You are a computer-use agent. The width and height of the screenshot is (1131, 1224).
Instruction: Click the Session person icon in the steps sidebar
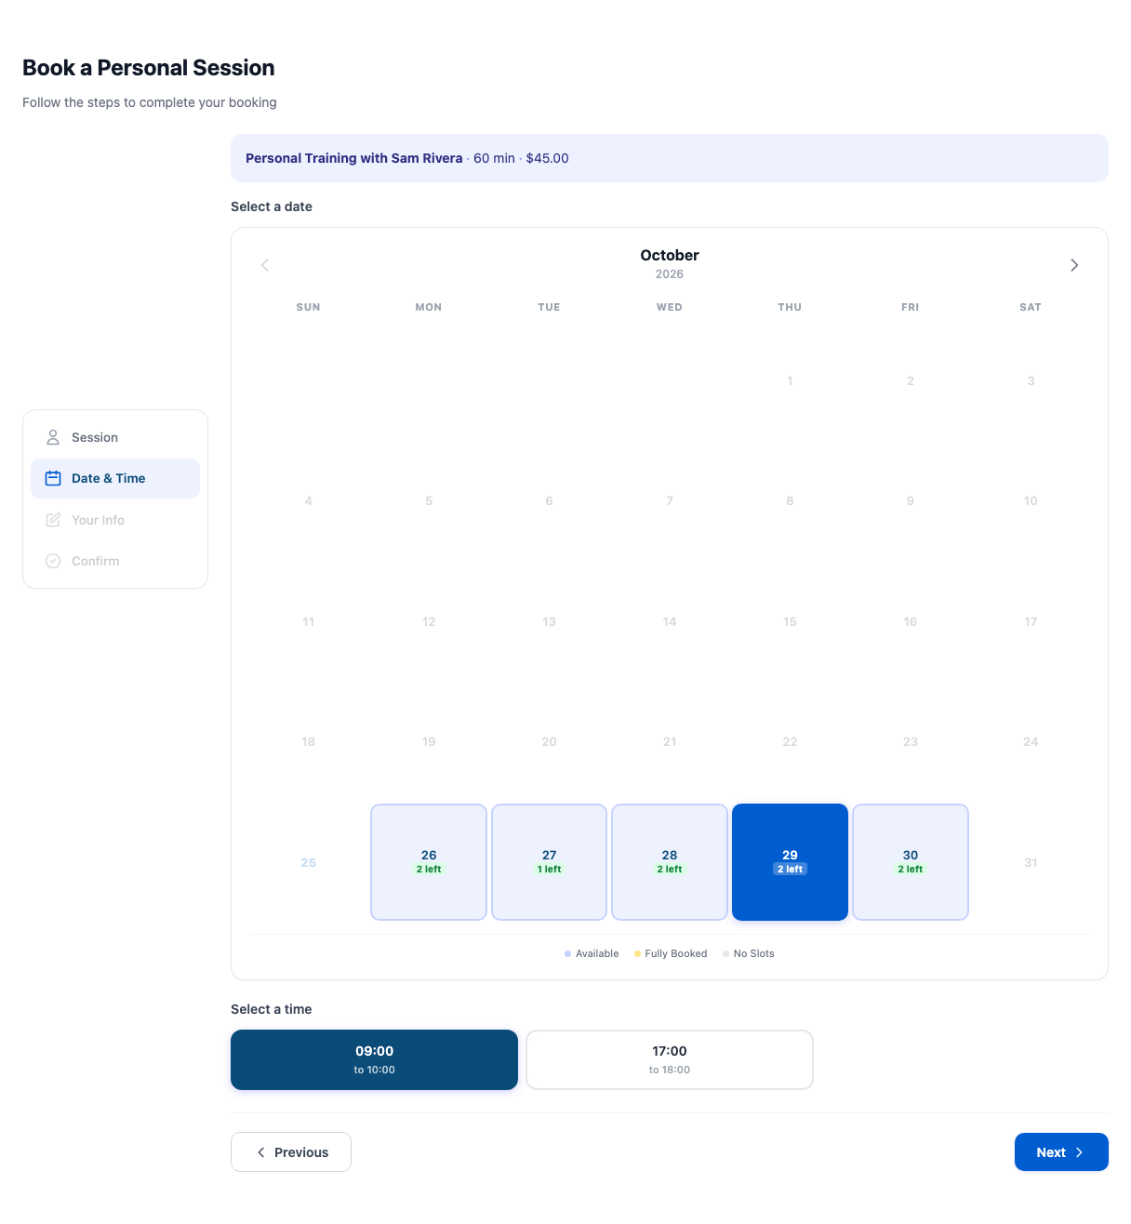[x=53, y=437]
